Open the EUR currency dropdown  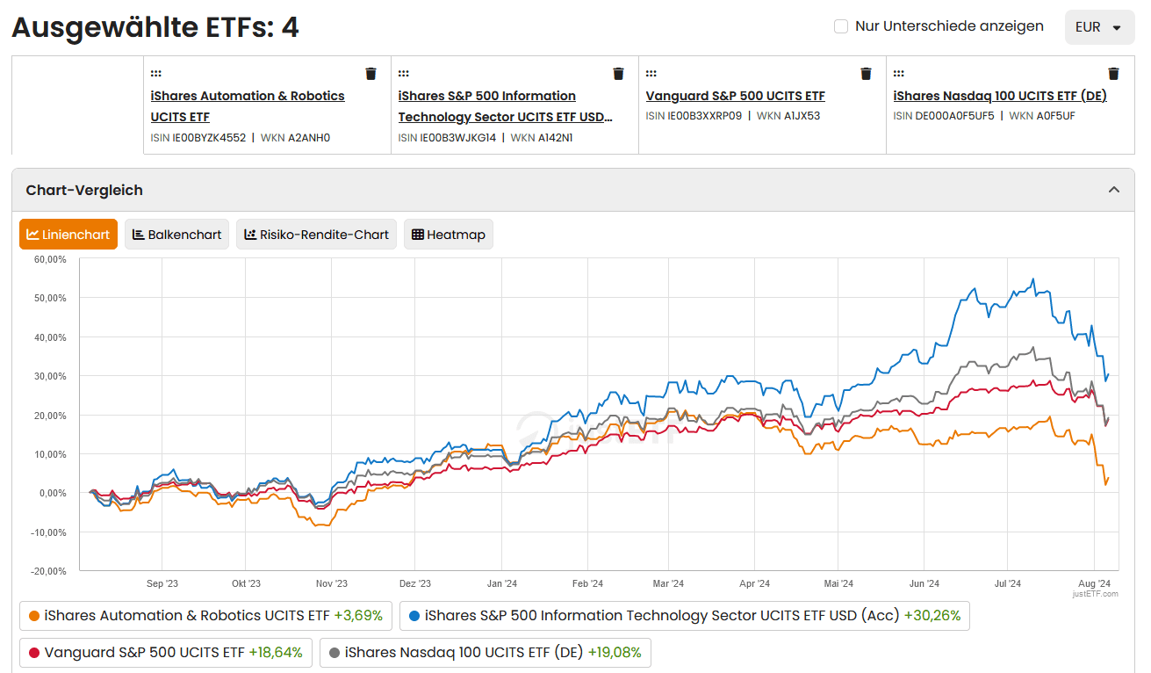[1099, 27]
